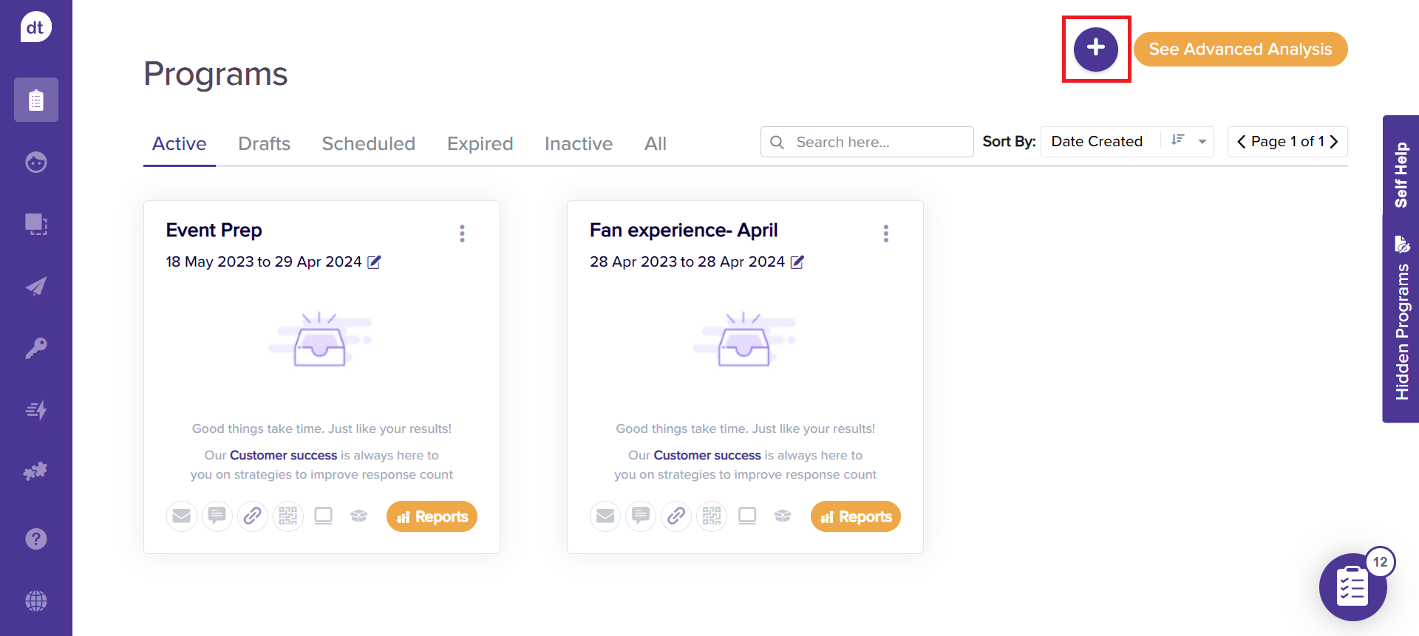
Task: Toggle the sort order direction icon
Action: pos(1178,140)
